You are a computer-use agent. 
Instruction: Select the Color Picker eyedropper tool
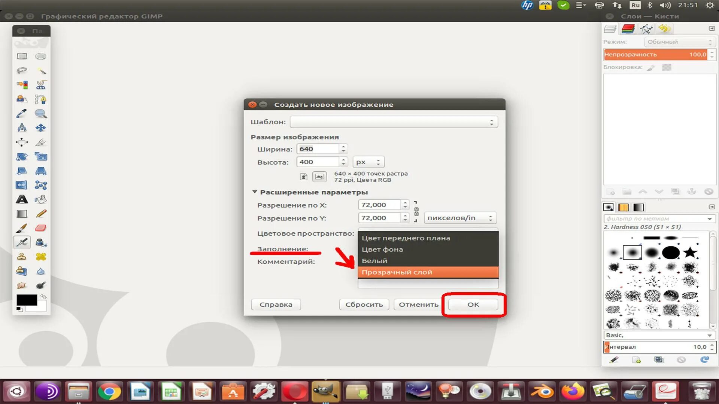click(x=22, y=113)
